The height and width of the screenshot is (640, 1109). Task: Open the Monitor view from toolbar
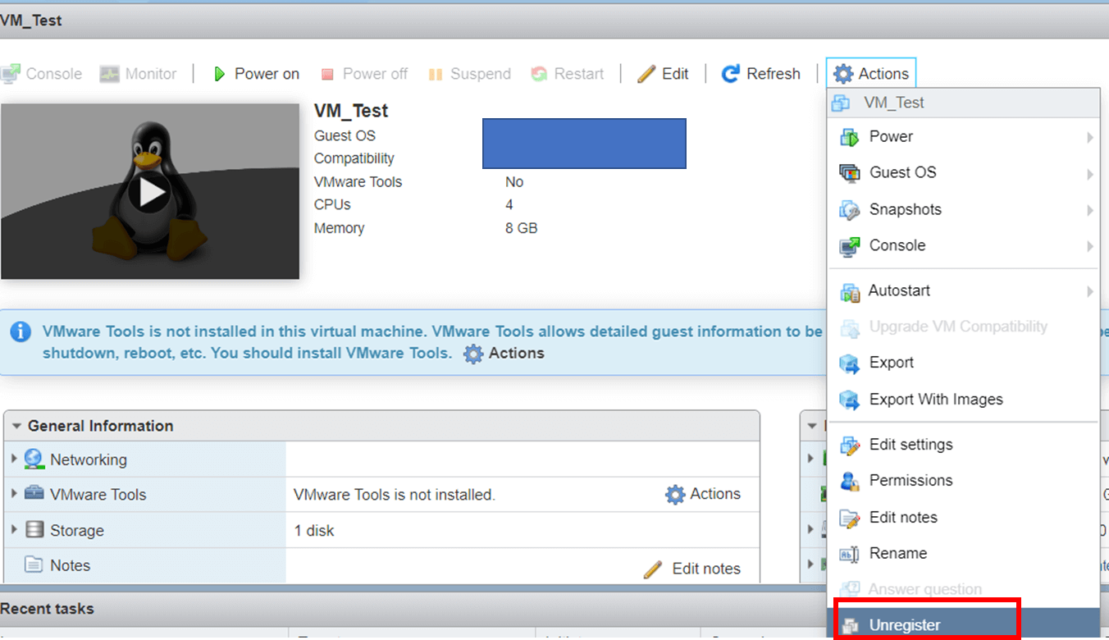(x=138, y=74)
